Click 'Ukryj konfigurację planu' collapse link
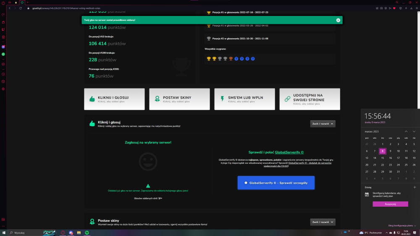The image size is (420, 236). 402,226
